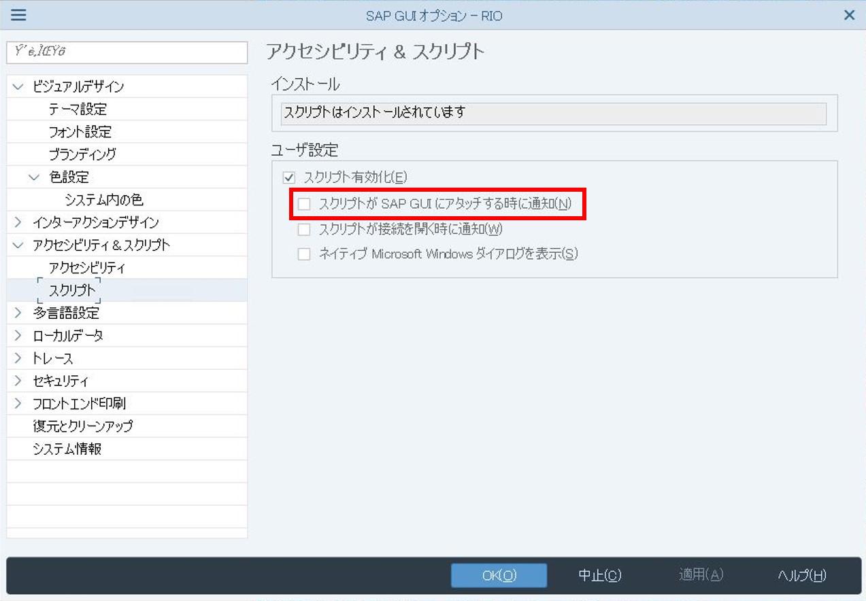Click the OK button
Screen dimensions: 866x601
pos(499,575)
